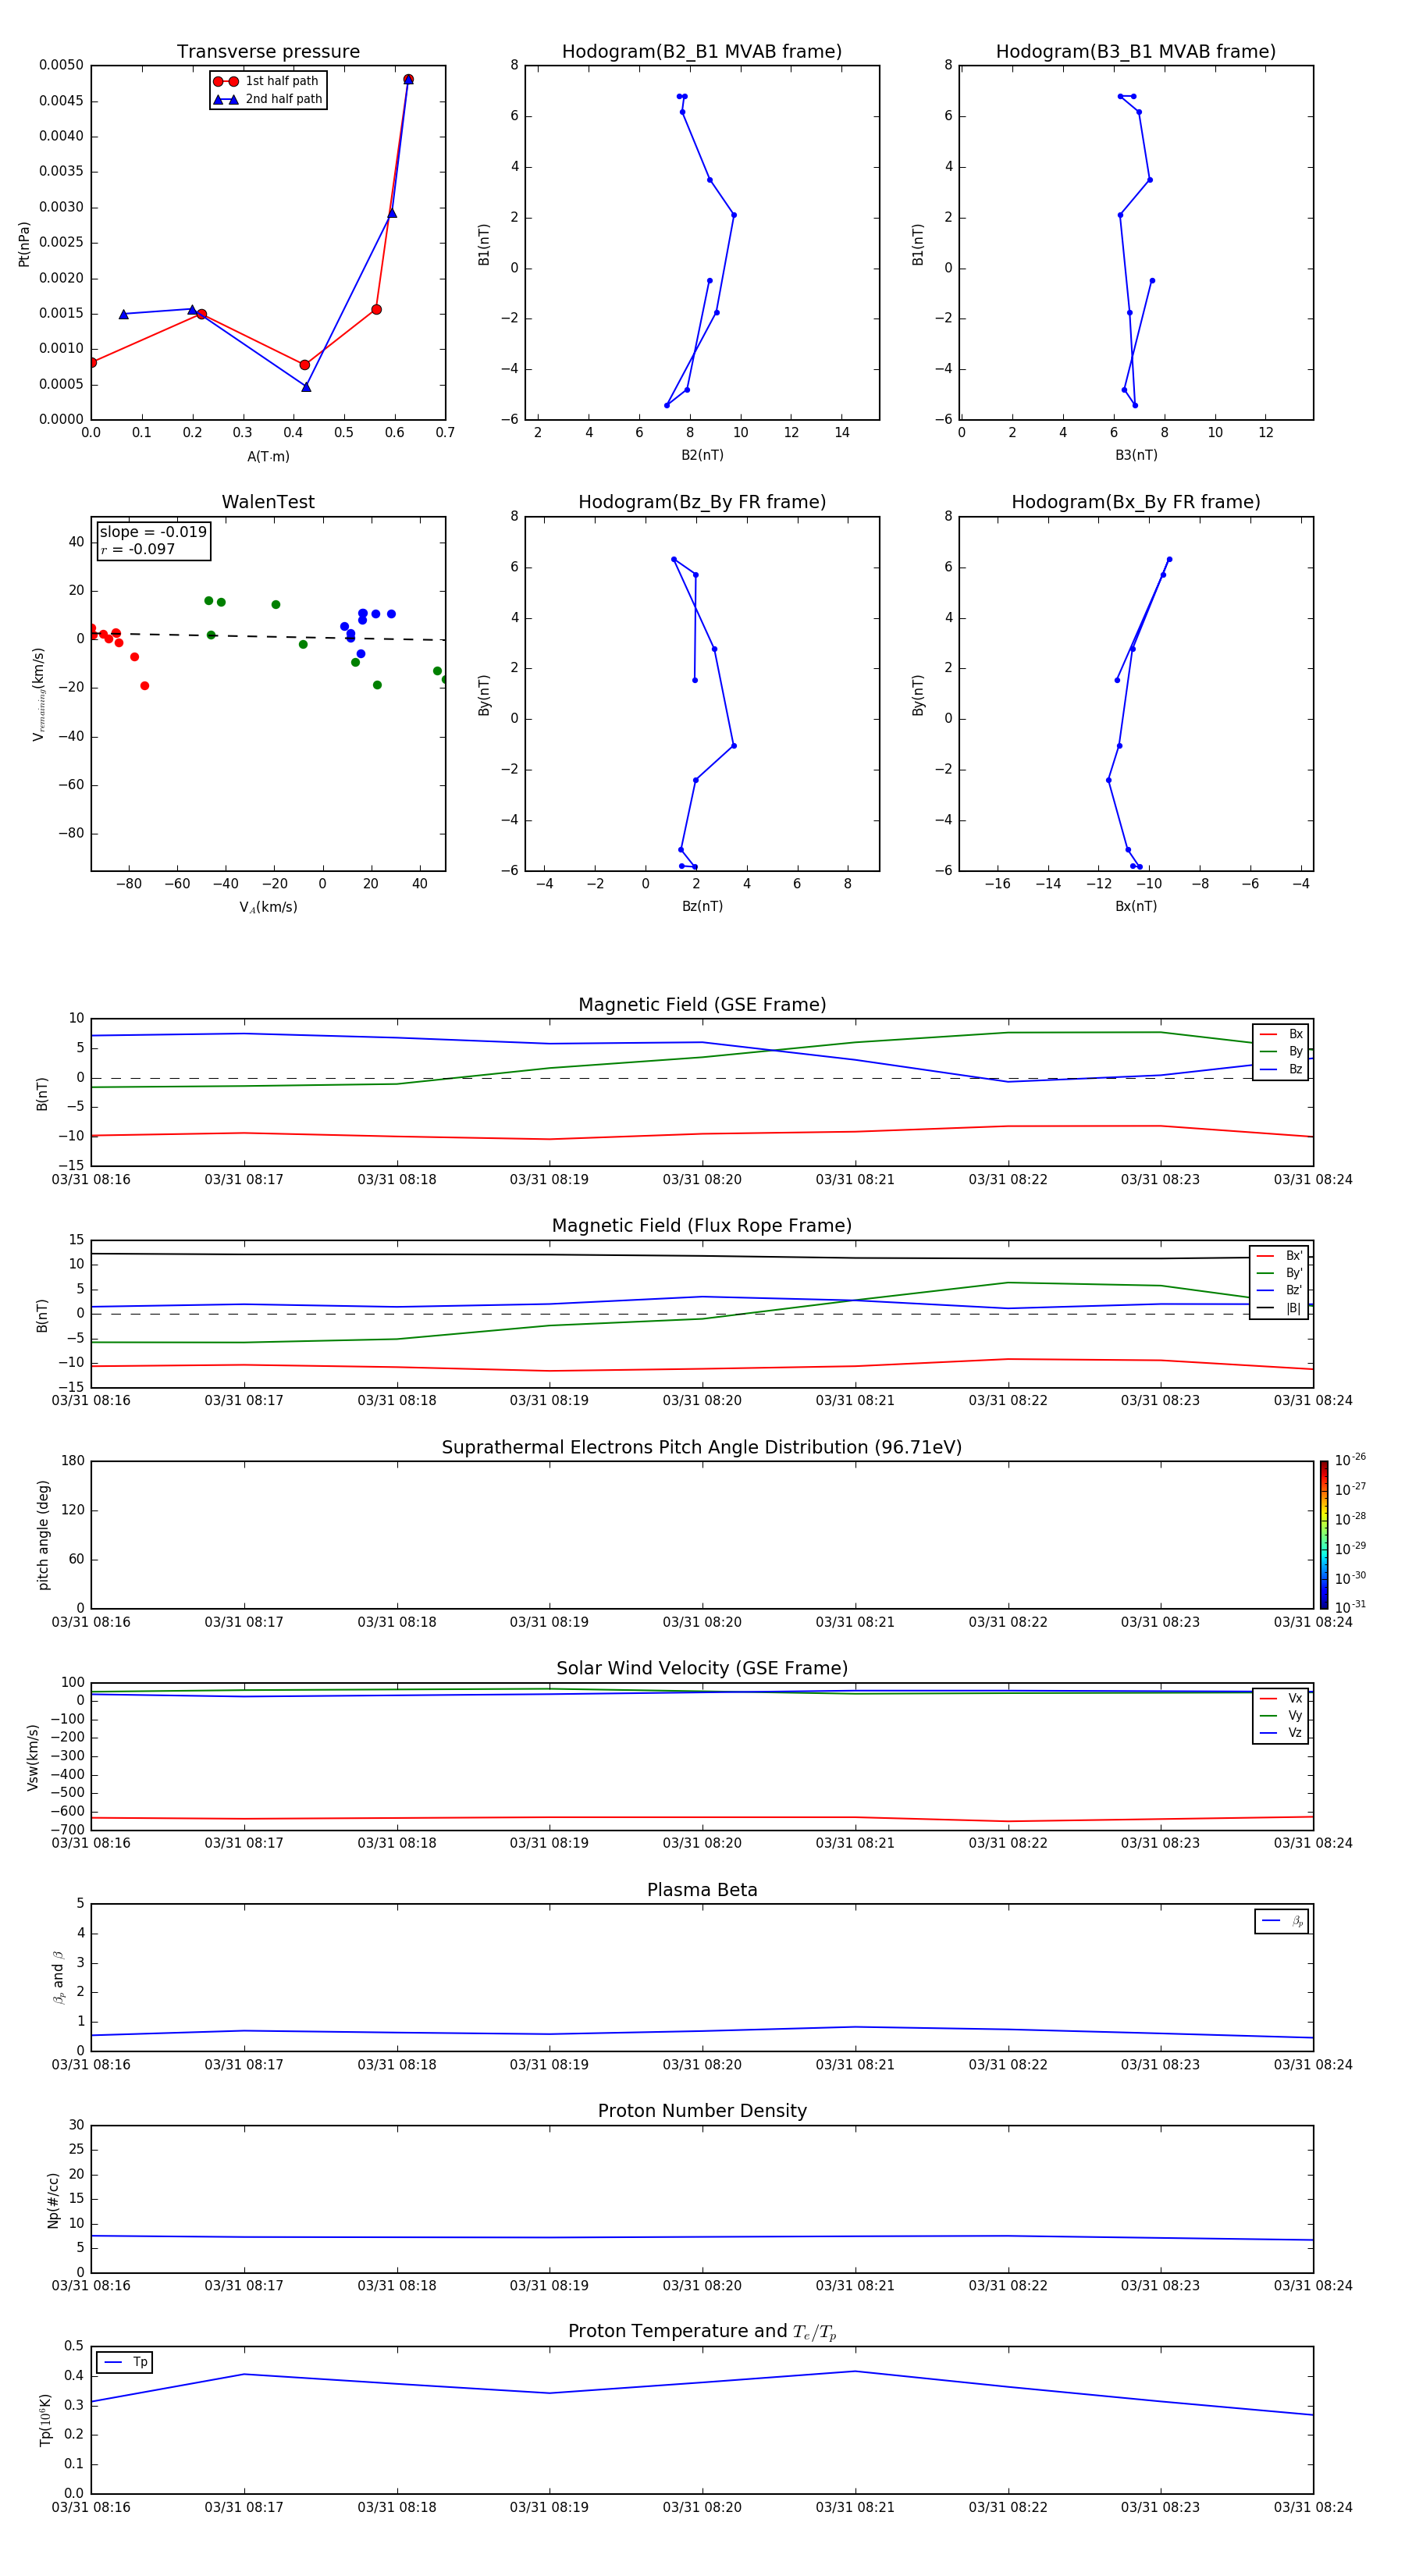Click the 'By(nT)' y-axis label of the Bz_By hodogram

coord(484,695)
